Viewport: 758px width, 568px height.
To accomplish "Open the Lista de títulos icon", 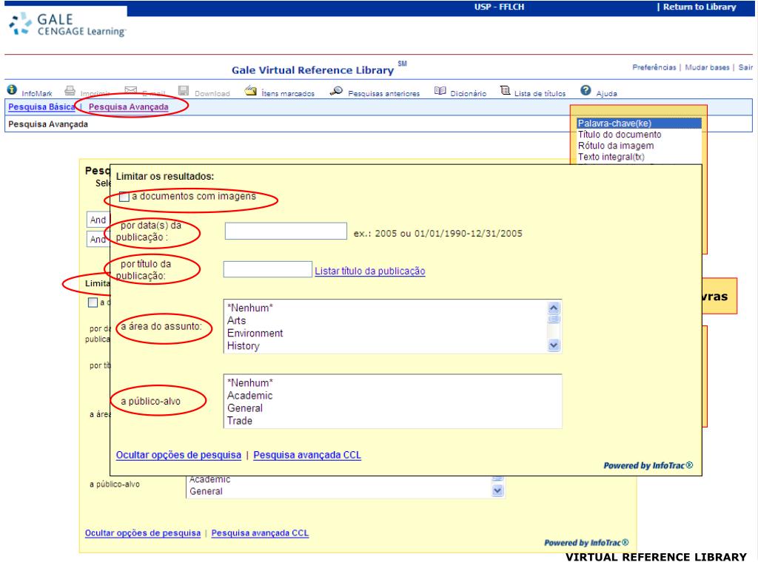I will coord(505,90).
